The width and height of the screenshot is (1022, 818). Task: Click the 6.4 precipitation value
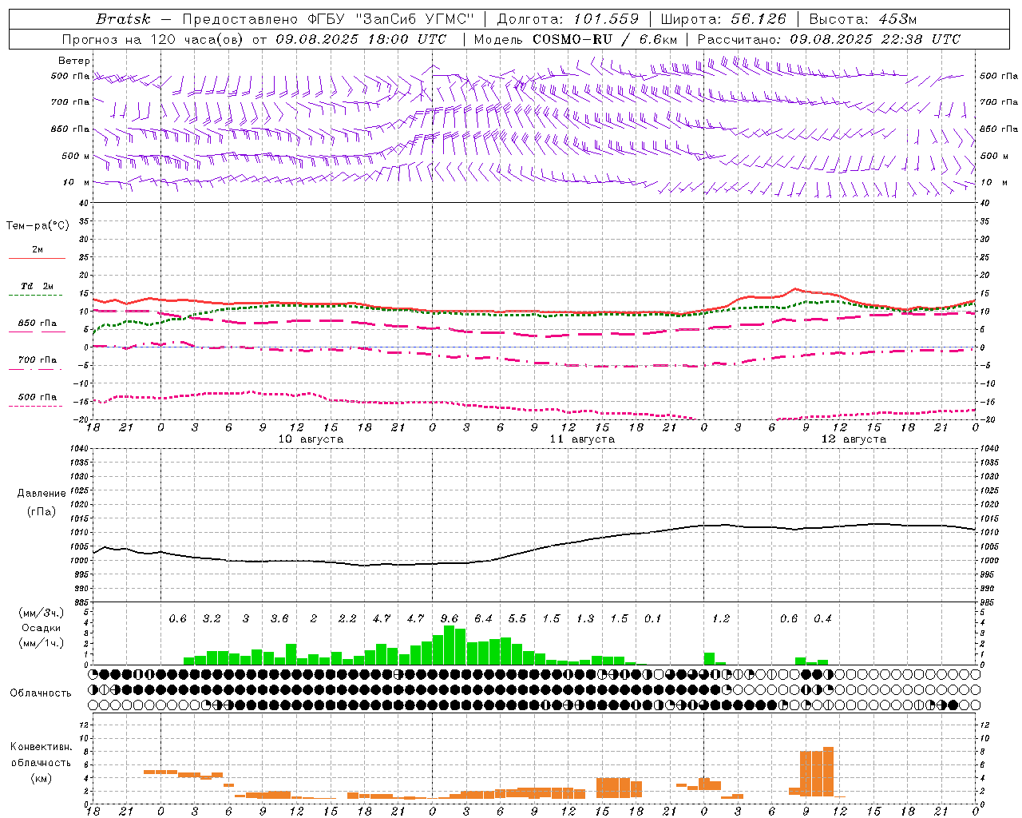click(483, 618)
